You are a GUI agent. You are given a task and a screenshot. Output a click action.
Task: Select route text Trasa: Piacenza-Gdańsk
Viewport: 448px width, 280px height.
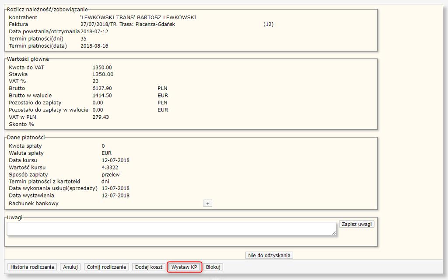click(x=147, y=24)
